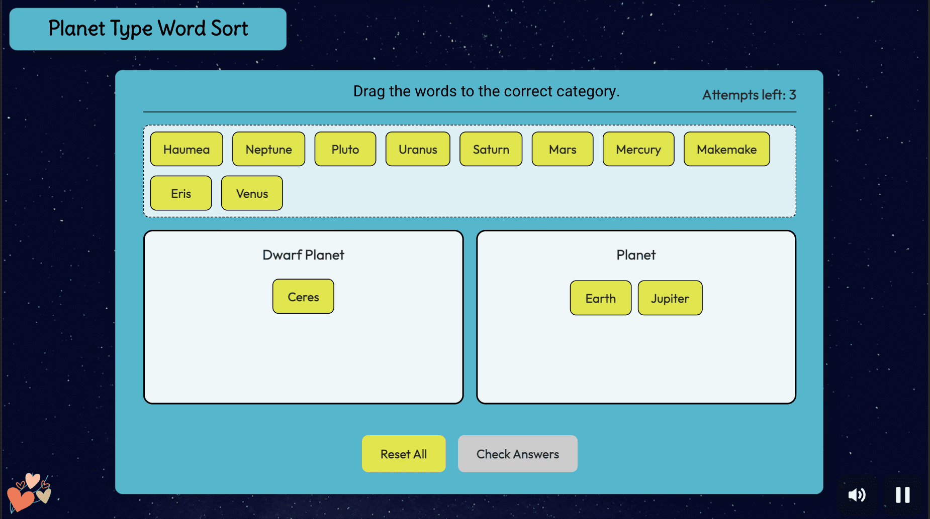Select the Haumea word tile
This screenshot has height=519, width=930.
point(186,149)
